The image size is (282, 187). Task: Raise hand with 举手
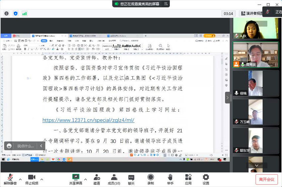(170, 179)
